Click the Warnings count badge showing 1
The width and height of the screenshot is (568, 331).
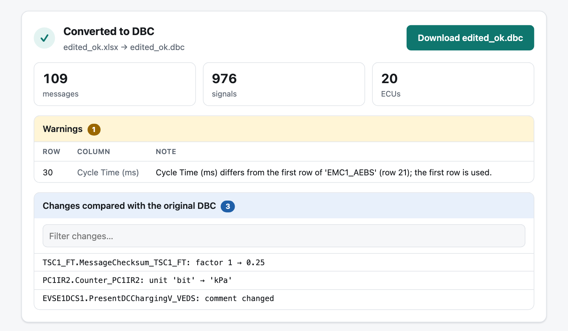click(x=94, y=129)
